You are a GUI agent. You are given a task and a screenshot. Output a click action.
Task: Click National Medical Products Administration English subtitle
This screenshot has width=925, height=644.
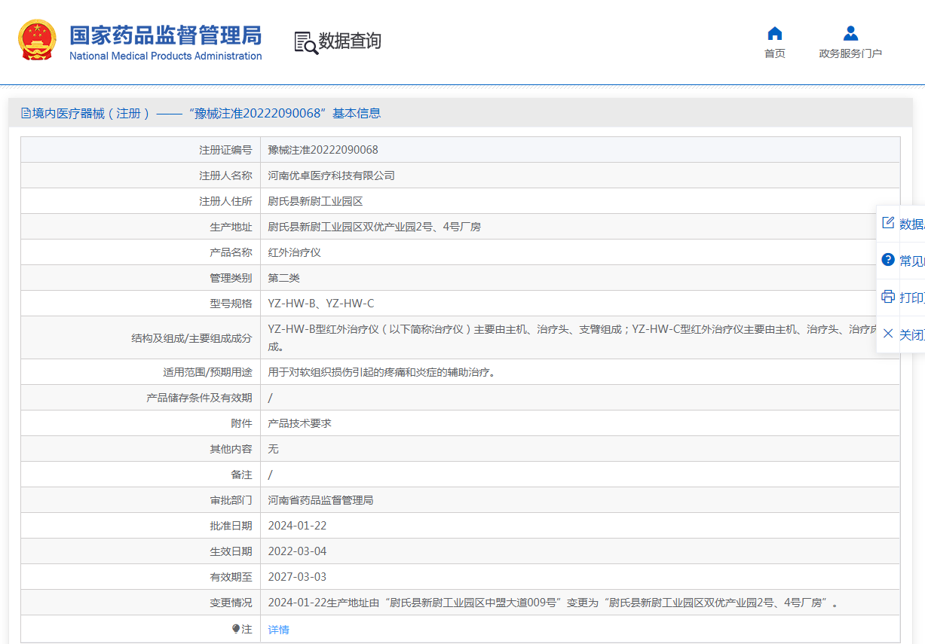[x=166, y=56]
